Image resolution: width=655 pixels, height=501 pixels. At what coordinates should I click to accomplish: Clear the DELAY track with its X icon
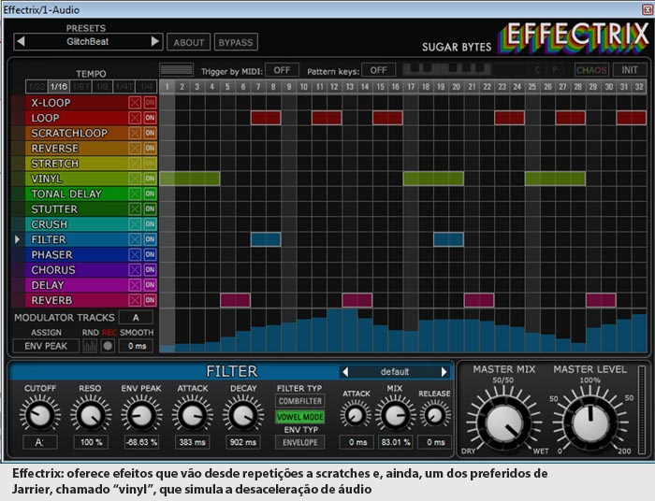[x=135, y=285]
